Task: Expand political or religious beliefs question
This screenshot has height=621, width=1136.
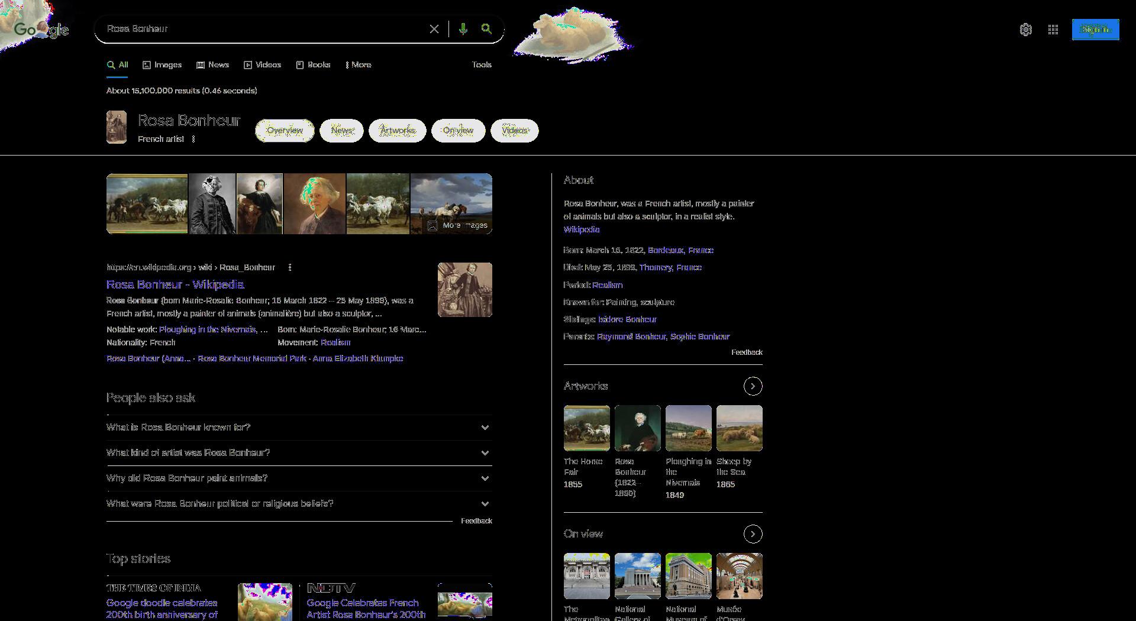Action: tap(299, 503)
